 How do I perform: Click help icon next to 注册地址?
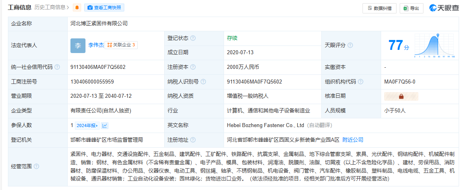click(x=193, y=140)
